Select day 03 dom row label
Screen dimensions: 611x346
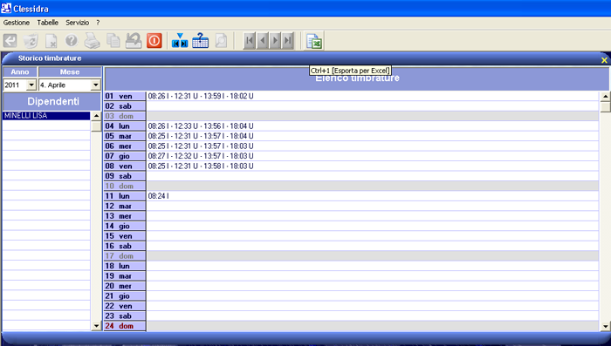(x=125, y=116)
